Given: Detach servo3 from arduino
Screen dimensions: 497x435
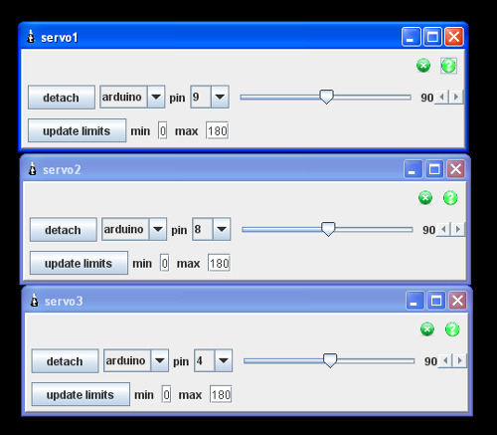Looking at the screenshot, I should [x=65, y=361].
